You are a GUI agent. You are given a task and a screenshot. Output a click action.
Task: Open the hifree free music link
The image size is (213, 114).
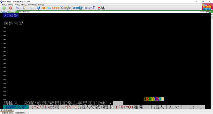point(51,8)
